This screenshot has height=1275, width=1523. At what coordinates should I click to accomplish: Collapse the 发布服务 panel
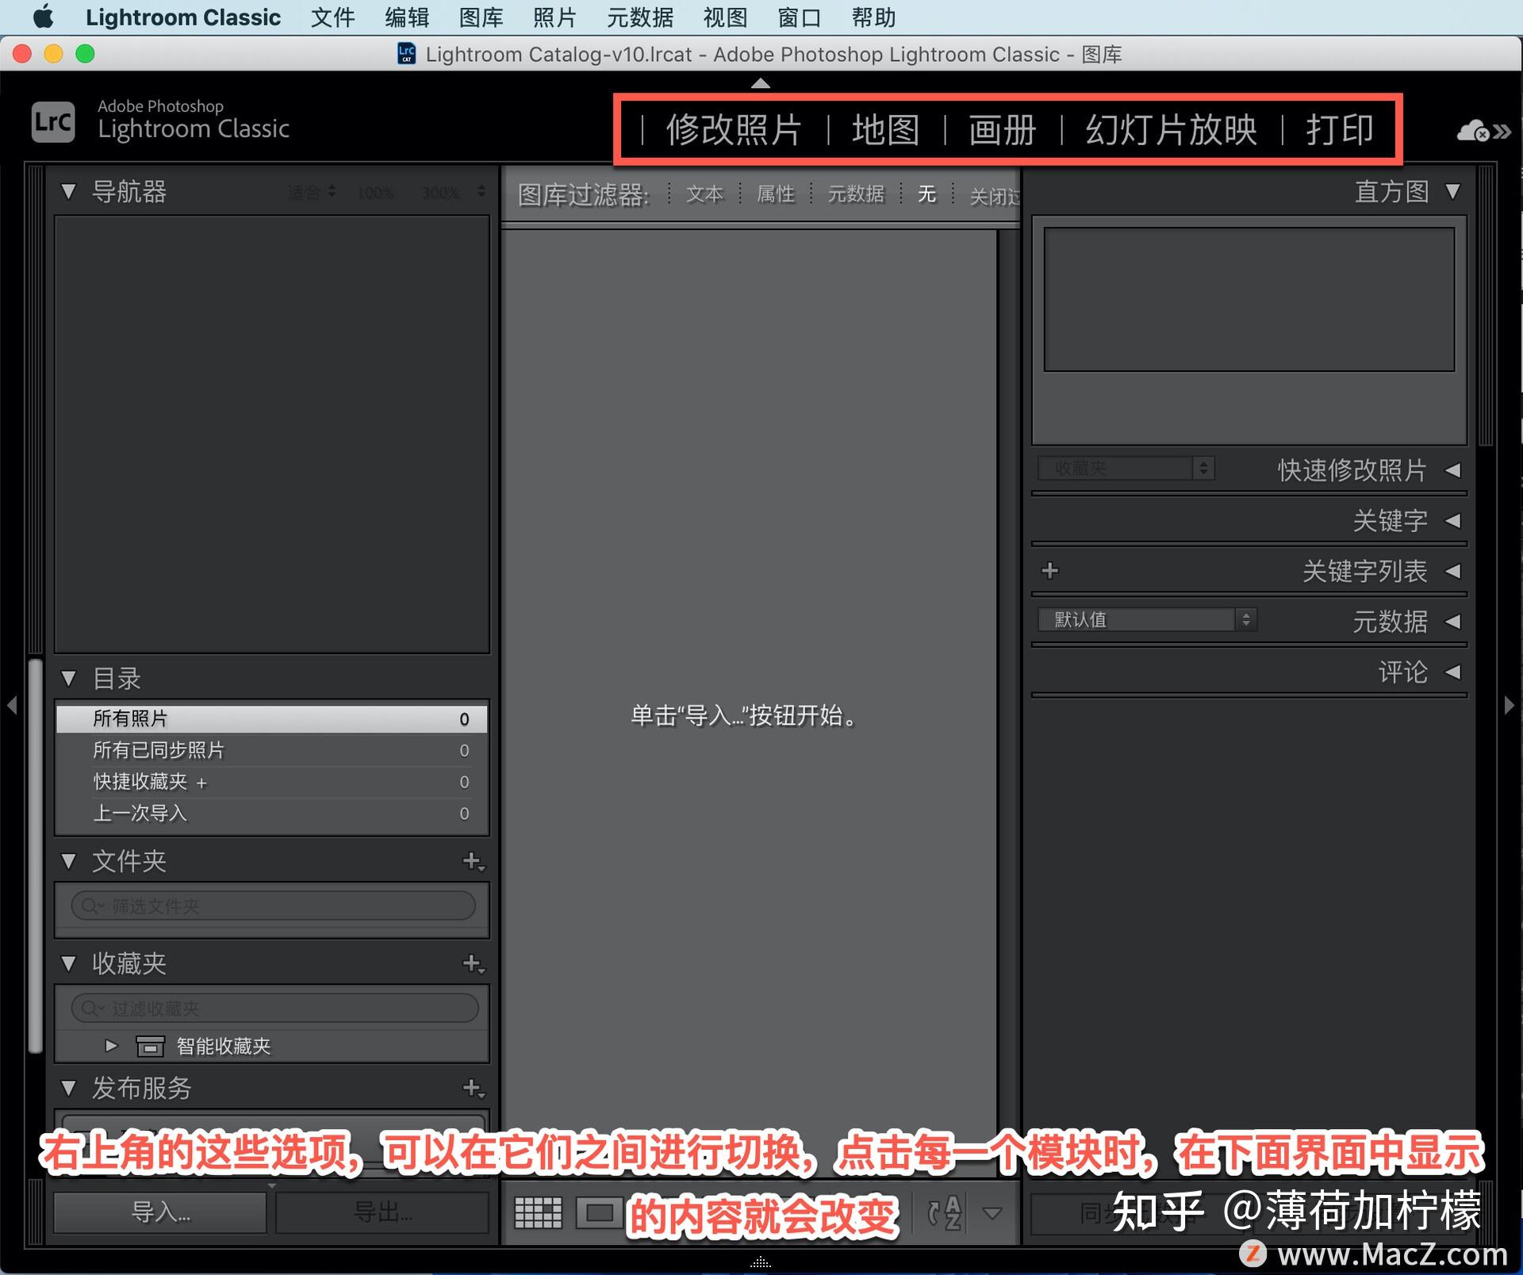[x=68, y=1088]
